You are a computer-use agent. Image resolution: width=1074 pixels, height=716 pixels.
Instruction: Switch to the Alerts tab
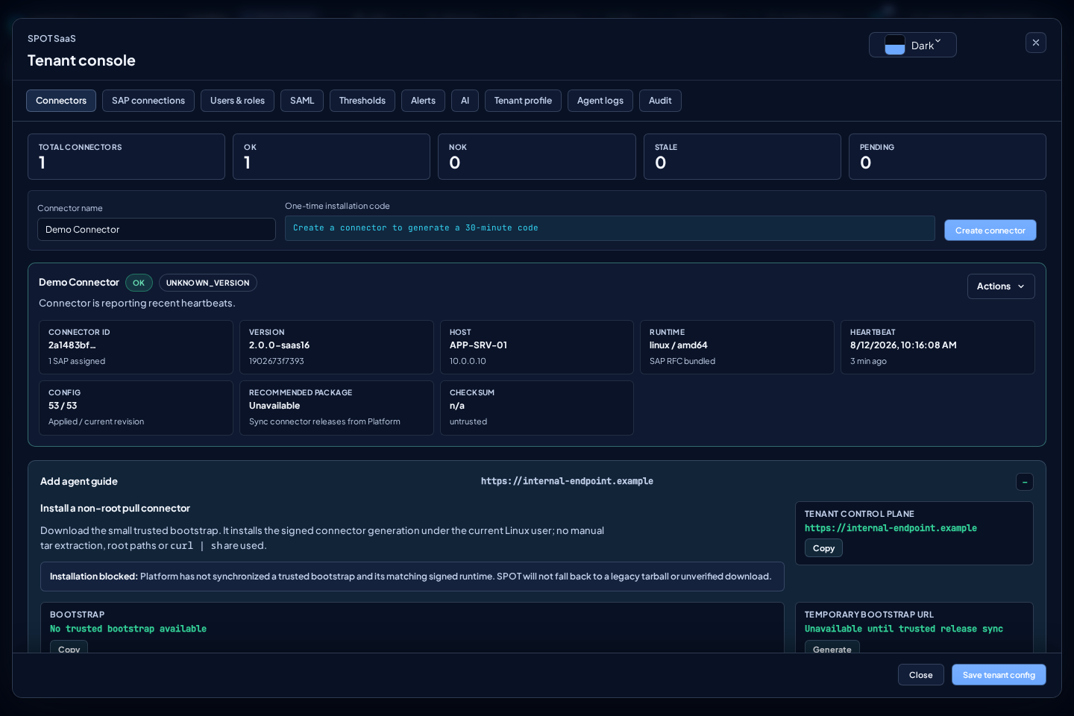pyautogui.click(x=423, y=101)
